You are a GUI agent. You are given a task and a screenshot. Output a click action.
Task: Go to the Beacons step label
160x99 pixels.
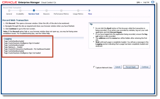click(x=46, y=14)
